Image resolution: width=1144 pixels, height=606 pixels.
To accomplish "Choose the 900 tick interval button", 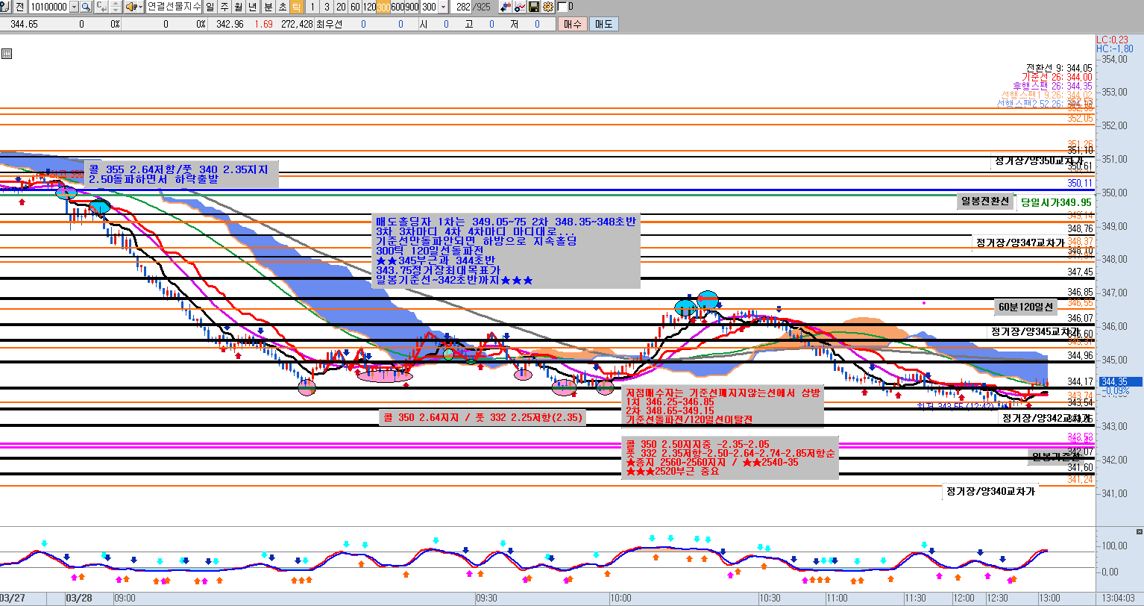I will coord(412,7).
